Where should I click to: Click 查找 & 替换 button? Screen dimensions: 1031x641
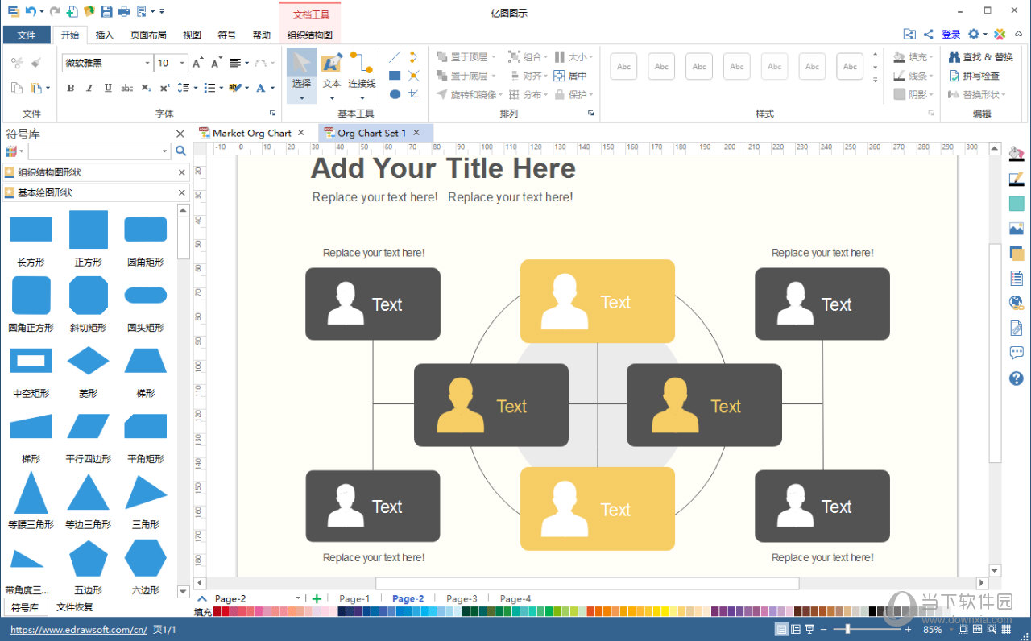(982, 57)
